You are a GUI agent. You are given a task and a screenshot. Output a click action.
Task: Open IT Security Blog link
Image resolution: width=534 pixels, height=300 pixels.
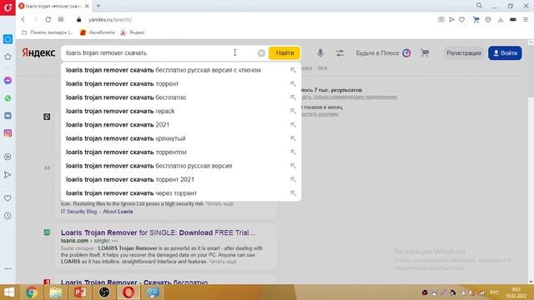(x=78, y=212)
